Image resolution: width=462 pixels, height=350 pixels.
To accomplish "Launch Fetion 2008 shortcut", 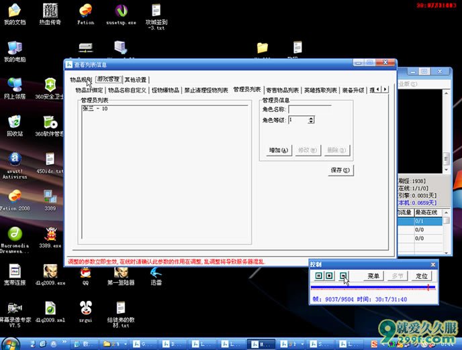I will tap(15, 200).
